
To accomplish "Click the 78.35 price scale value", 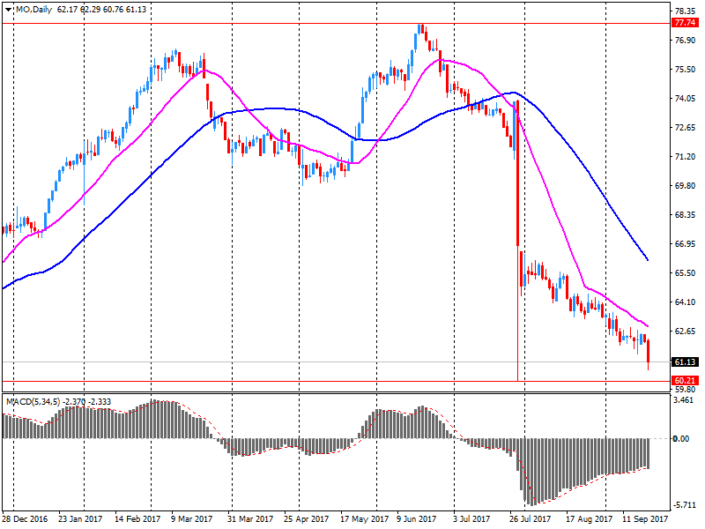I will click(x=685, y=11).
